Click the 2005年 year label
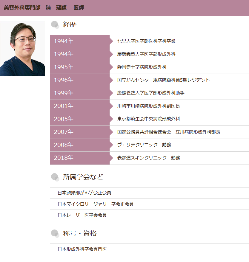Viewport: 249px width, 262px height. 64,119
